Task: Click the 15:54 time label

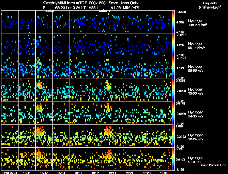Action: click(x=61, y=173)
